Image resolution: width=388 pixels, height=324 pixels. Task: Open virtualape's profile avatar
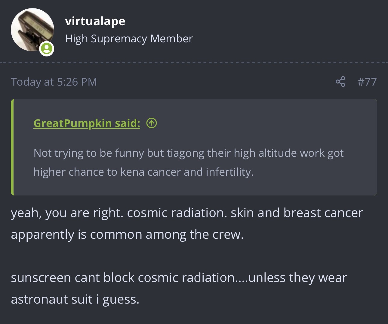tap(32, 30)
